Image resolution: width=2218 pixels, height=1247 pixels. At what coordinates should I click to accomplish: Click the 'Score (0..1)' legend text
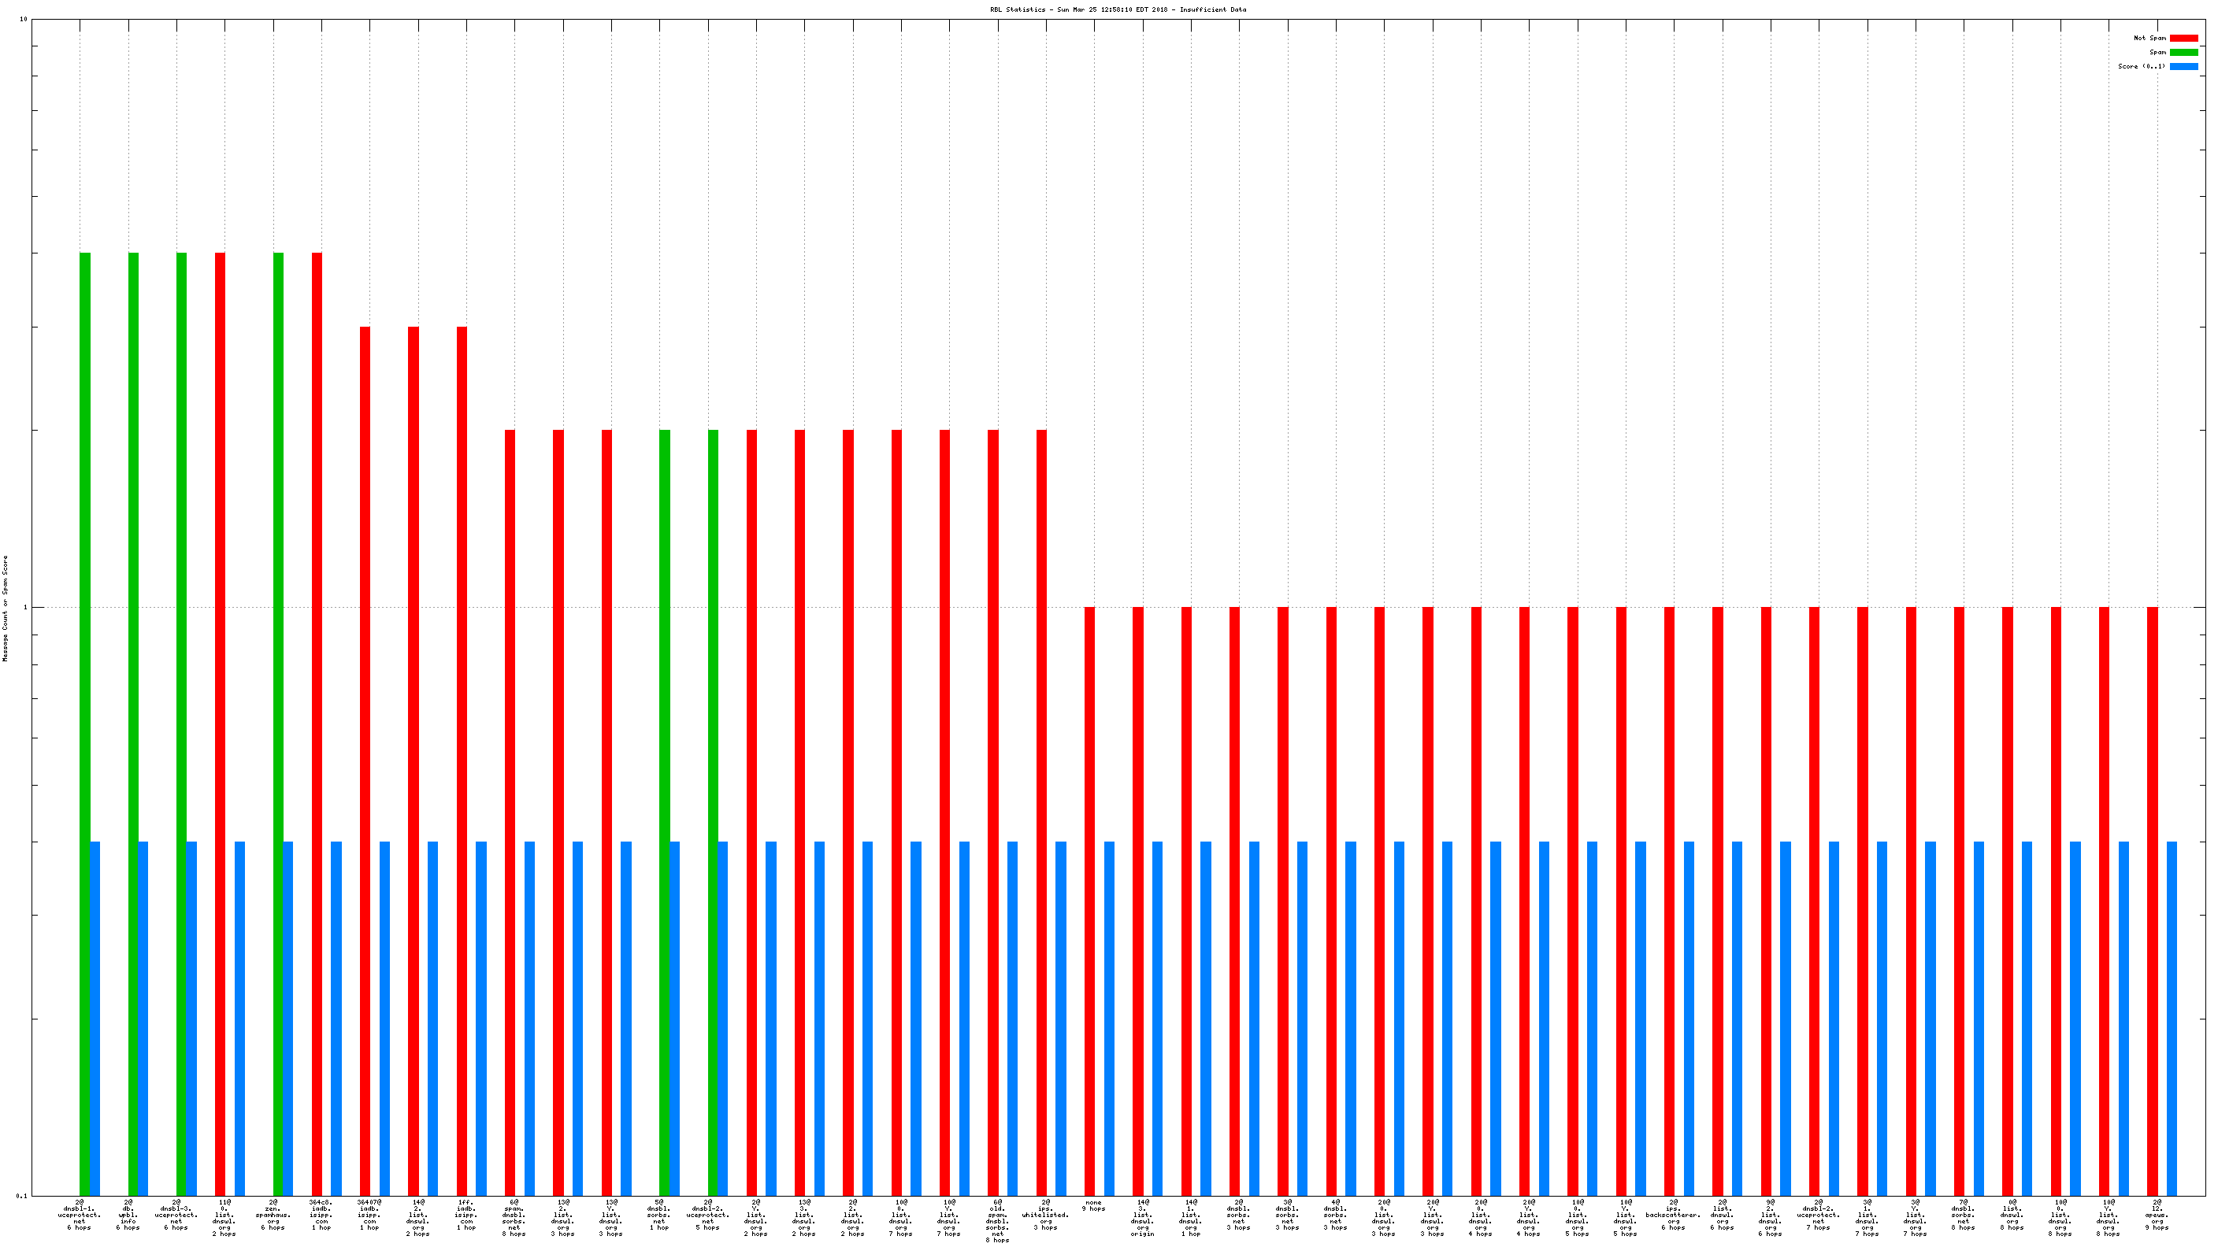click(2141, 66)
